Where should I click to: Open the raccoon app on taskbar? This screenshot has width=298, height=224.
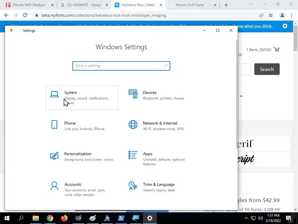(x=78, y=218)
